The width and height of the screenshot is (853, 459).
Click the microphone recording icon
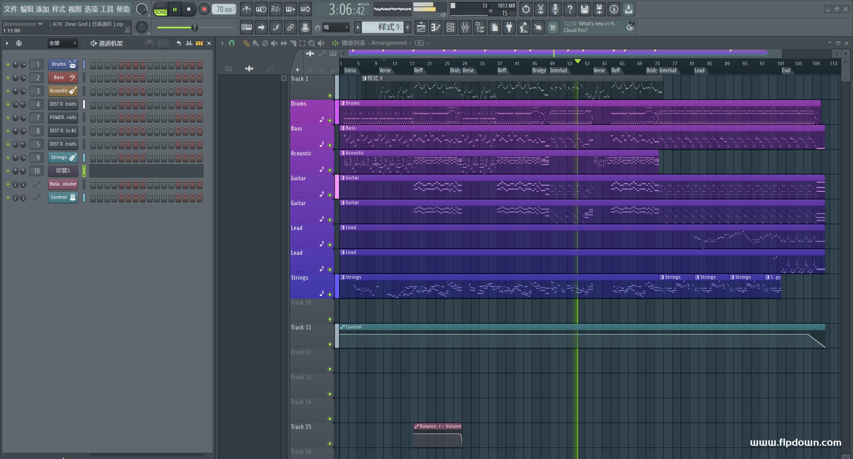click(x=555, y=9)
